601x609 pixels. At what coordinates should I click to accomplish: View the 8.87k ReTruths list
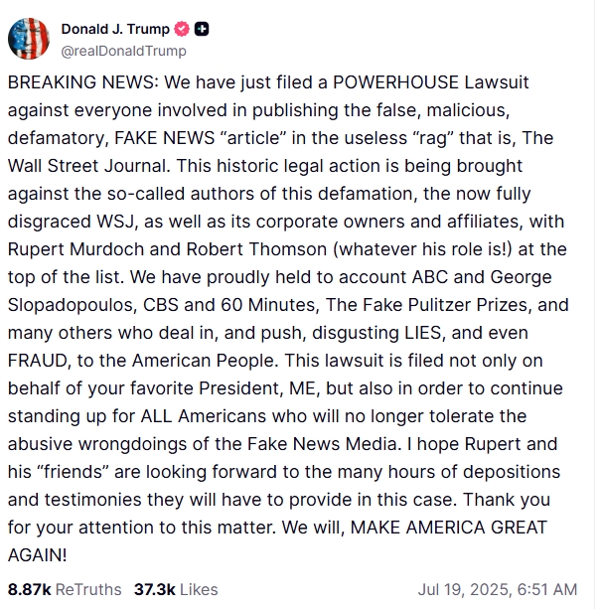(65, 589)
